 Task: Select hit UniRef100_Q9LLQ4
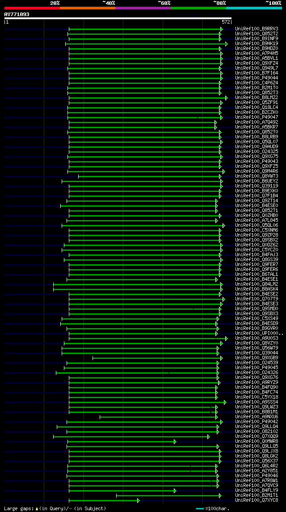257,427
